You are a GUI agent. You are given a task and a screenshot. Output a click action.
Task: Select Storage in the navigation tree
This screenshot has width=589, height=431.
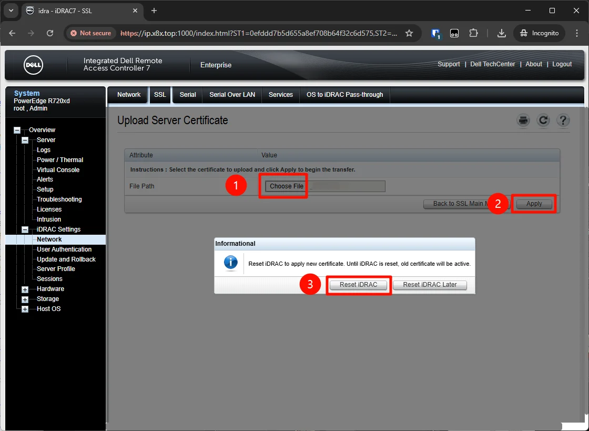(x=48, y=299)
